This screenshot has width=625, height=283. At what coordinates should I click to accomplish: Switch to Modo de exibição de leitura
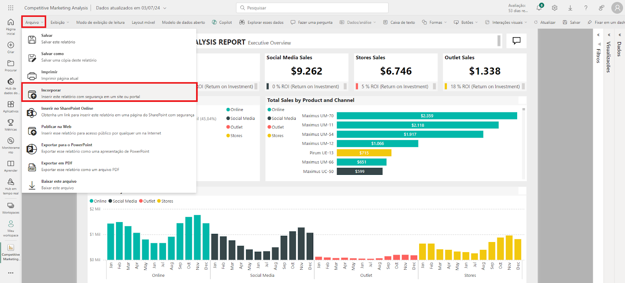coord(100,22)
